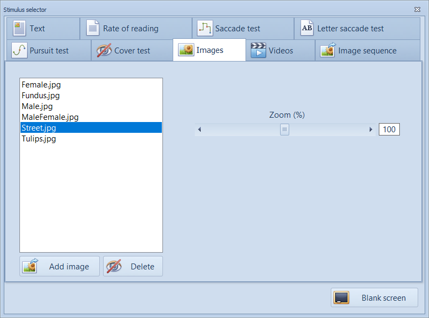Select Female.jpg in the image list
The height and width of the screenshot is (318, 429).
click(x=40, y=85)
